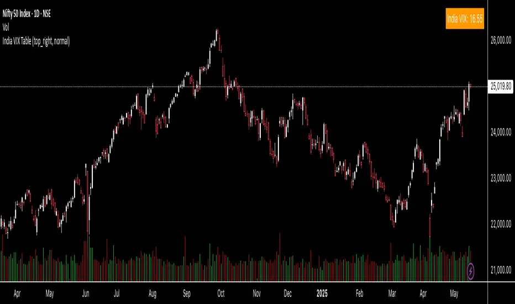The height and width of the screenshot is (304, 515).
Task: Click the Oct label on time axis
Action: click(x=220, y=293)
